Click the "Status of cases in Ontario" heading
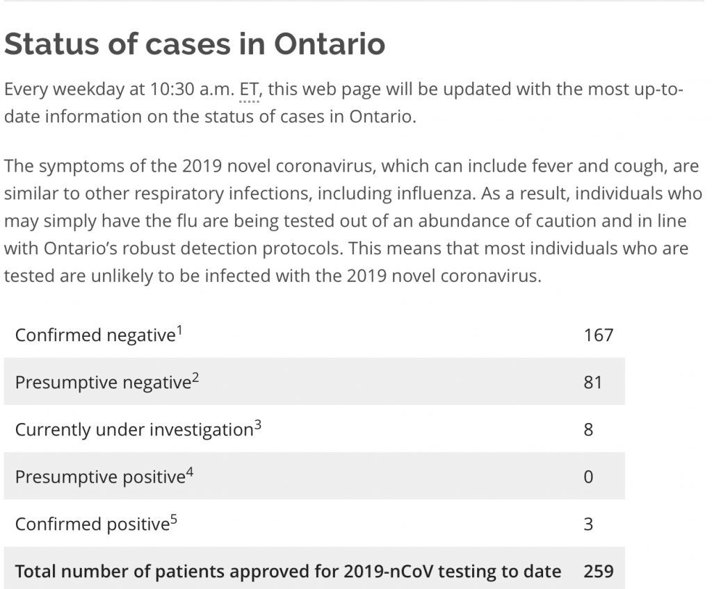This screenshot has width=712, height=589. [x=195, y=43]
